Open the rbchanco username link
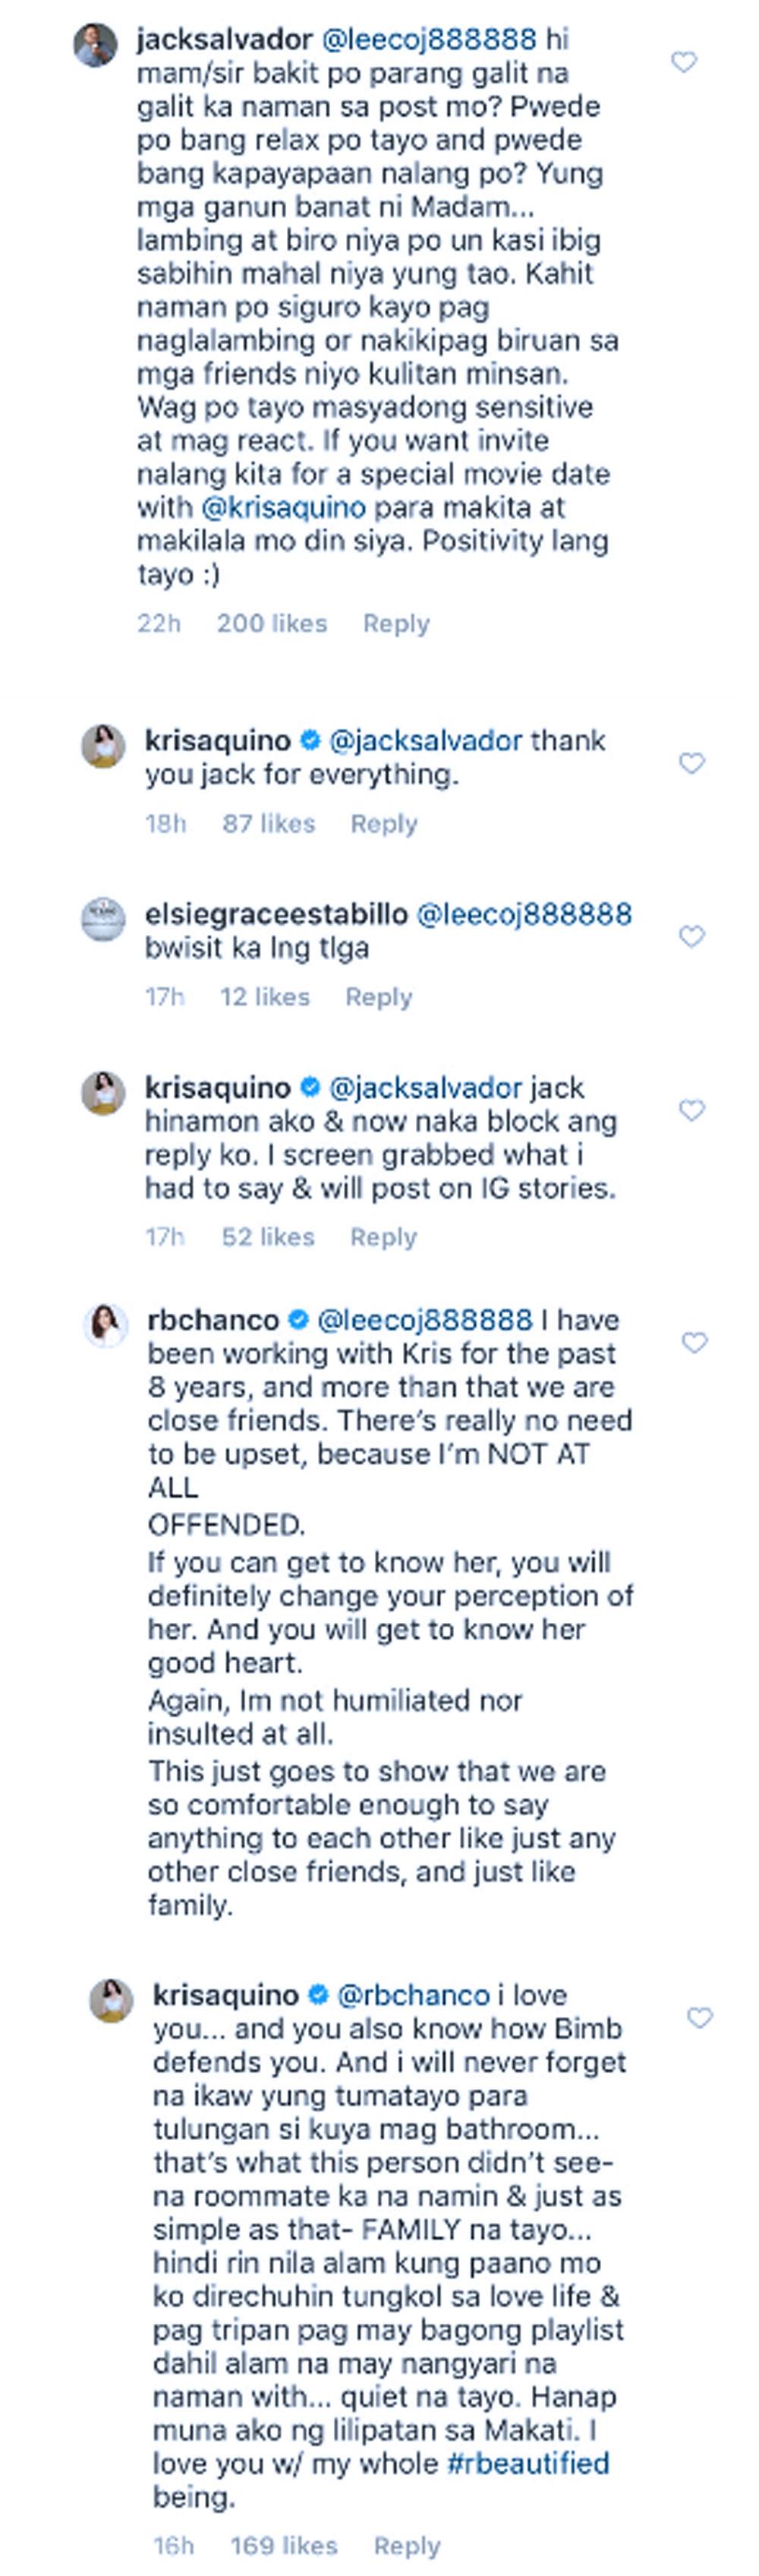This screenshot has height=2576, width=759. (212, 1320)
